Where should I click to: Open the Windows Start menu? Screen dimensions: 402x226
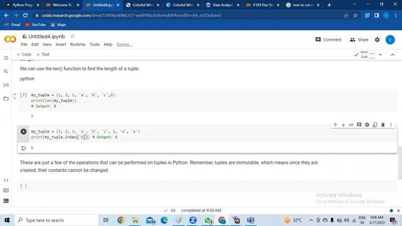[x=7, y=220]
